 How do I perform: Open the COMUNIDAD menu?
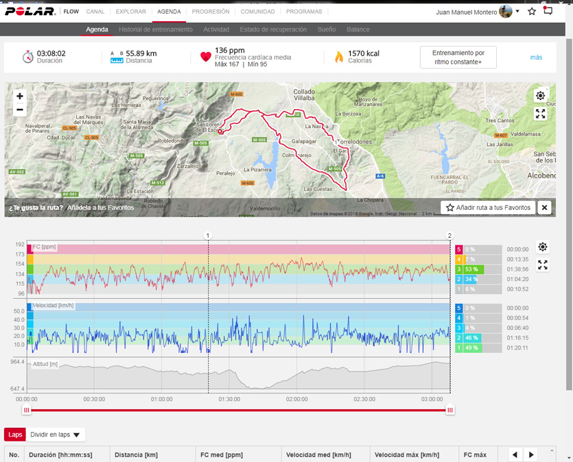point(257,12)
